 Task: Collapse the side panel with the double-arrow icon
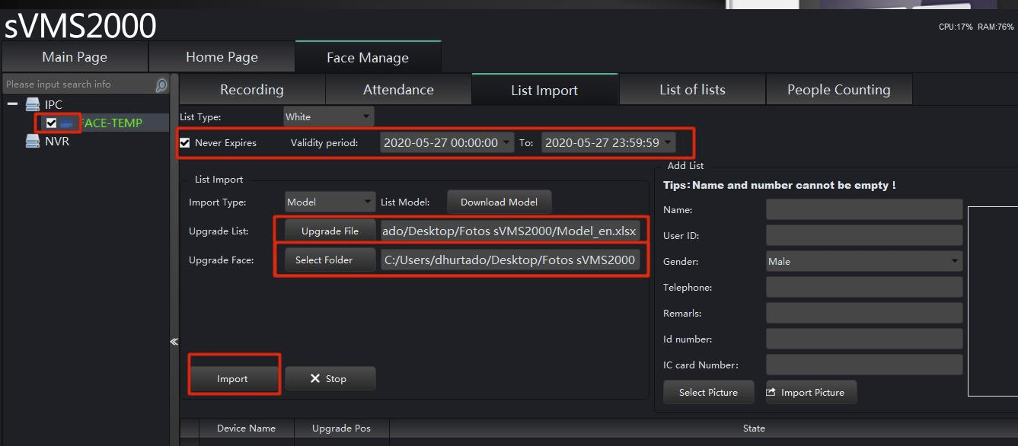coord(174,342)
